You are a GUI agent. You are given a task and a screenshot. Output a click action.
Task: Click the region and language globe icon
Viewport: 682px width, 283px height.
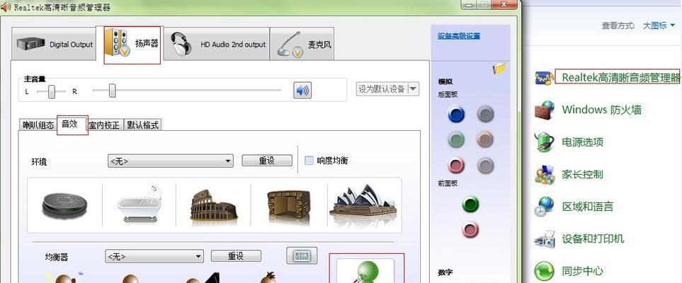544,207
